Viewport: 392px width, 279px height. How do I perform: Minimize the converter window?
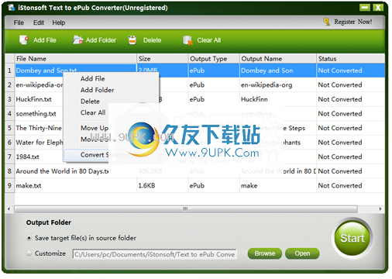click(365, 7)
